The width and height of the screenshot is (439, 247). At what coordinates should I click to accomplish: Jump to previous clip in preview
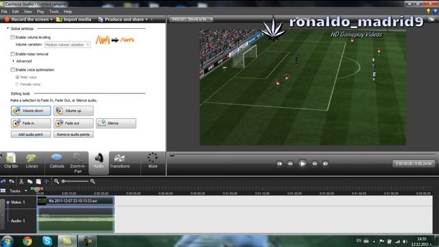pos(279,163)
